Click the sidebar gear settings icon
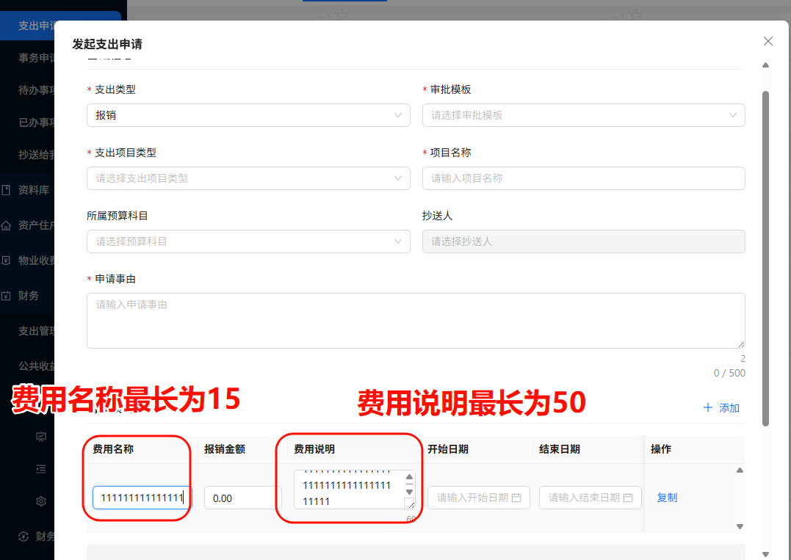791x560 pixels. pos(41,501)
